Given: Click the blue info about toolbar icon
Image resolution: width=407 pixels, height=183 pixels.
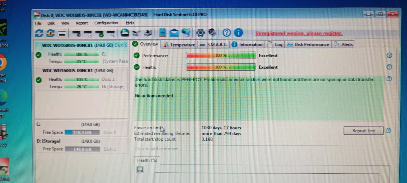Looking at the screenshot, I should 238,33.
